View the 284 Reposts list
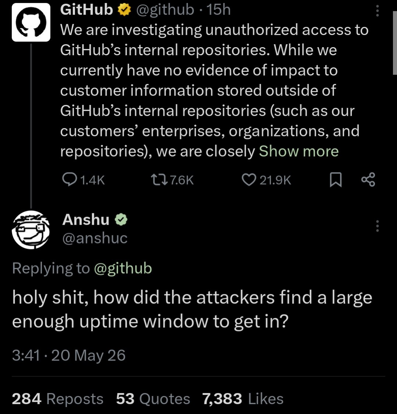 57,399
